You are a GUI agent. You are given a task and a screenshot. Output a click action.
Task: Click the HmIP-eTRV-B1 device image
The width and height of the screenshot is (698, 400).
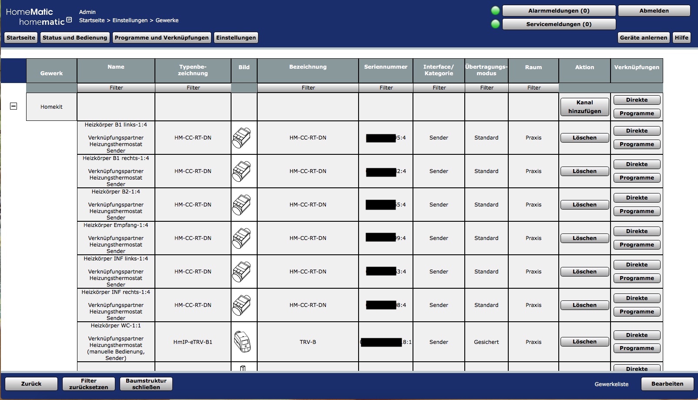pos(242,342)
